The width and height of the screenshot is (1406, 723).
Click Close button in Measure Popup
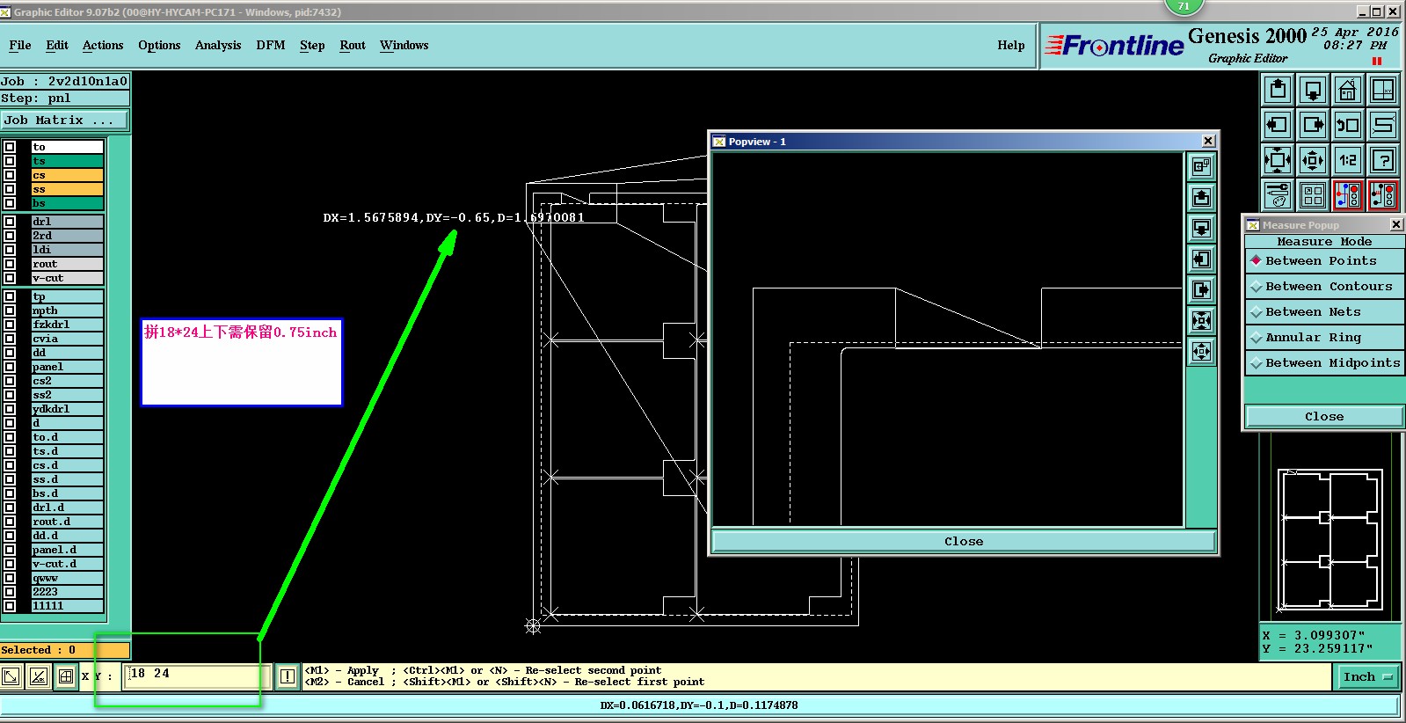[1324, 417]
